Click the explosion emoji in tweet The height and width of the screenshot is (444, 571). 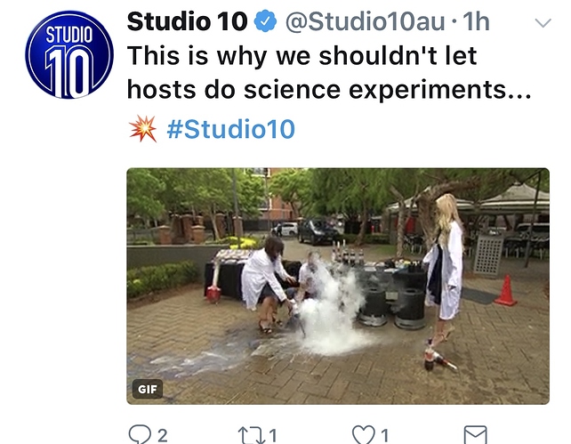tap(142, 129)
